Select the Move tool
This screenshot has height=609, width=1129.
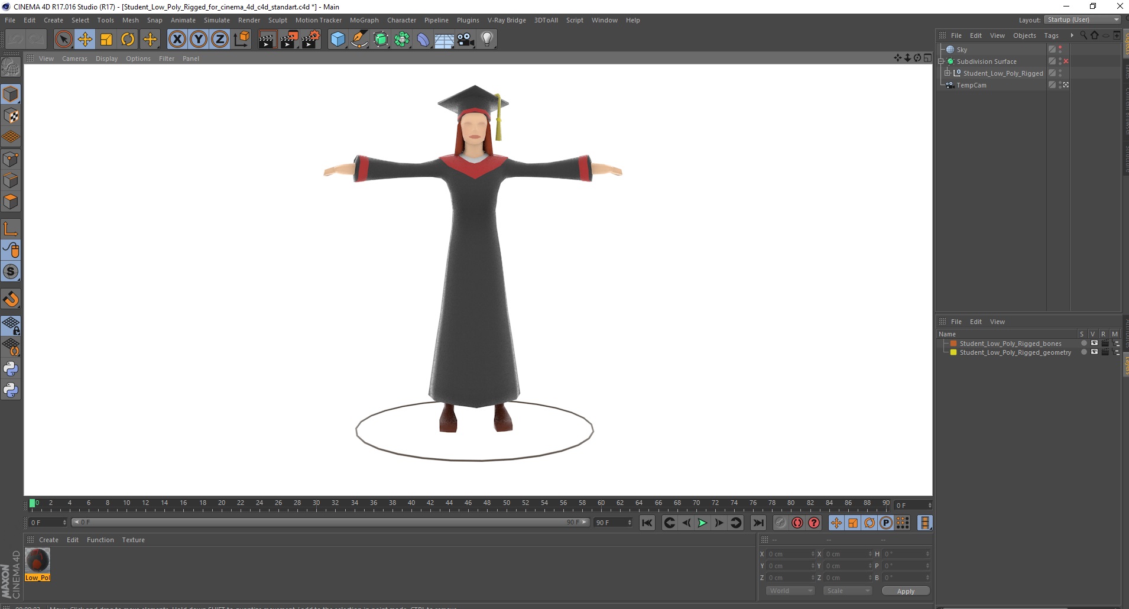(85, 40)
